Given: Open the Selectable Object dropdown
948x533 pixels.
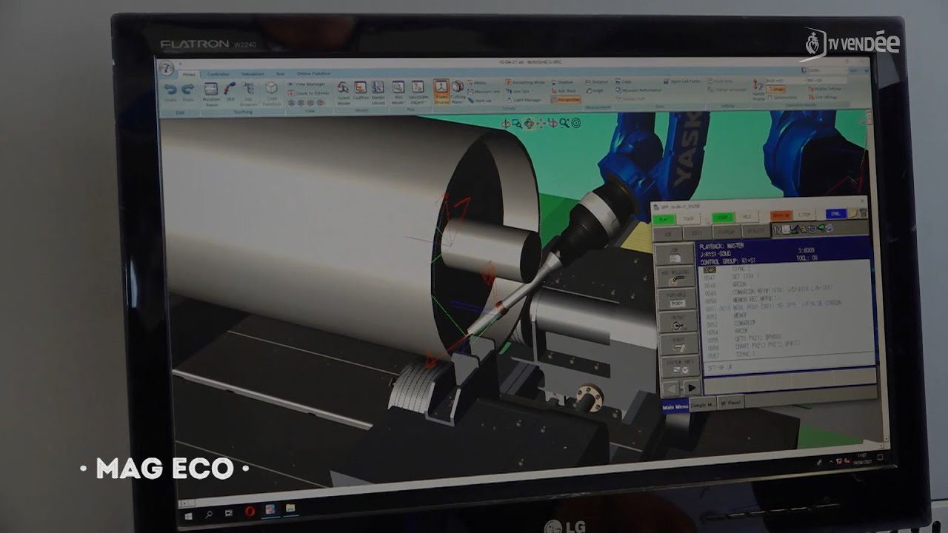Looking at the screenshot, I should (418, 89).
